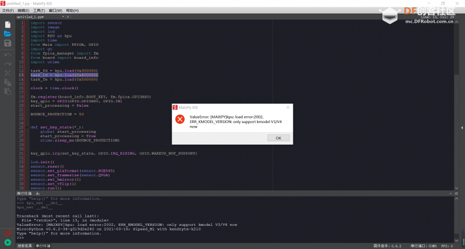Paste from clipboard using the sidebar icon
465x249 pixels.
coord(8,91)
